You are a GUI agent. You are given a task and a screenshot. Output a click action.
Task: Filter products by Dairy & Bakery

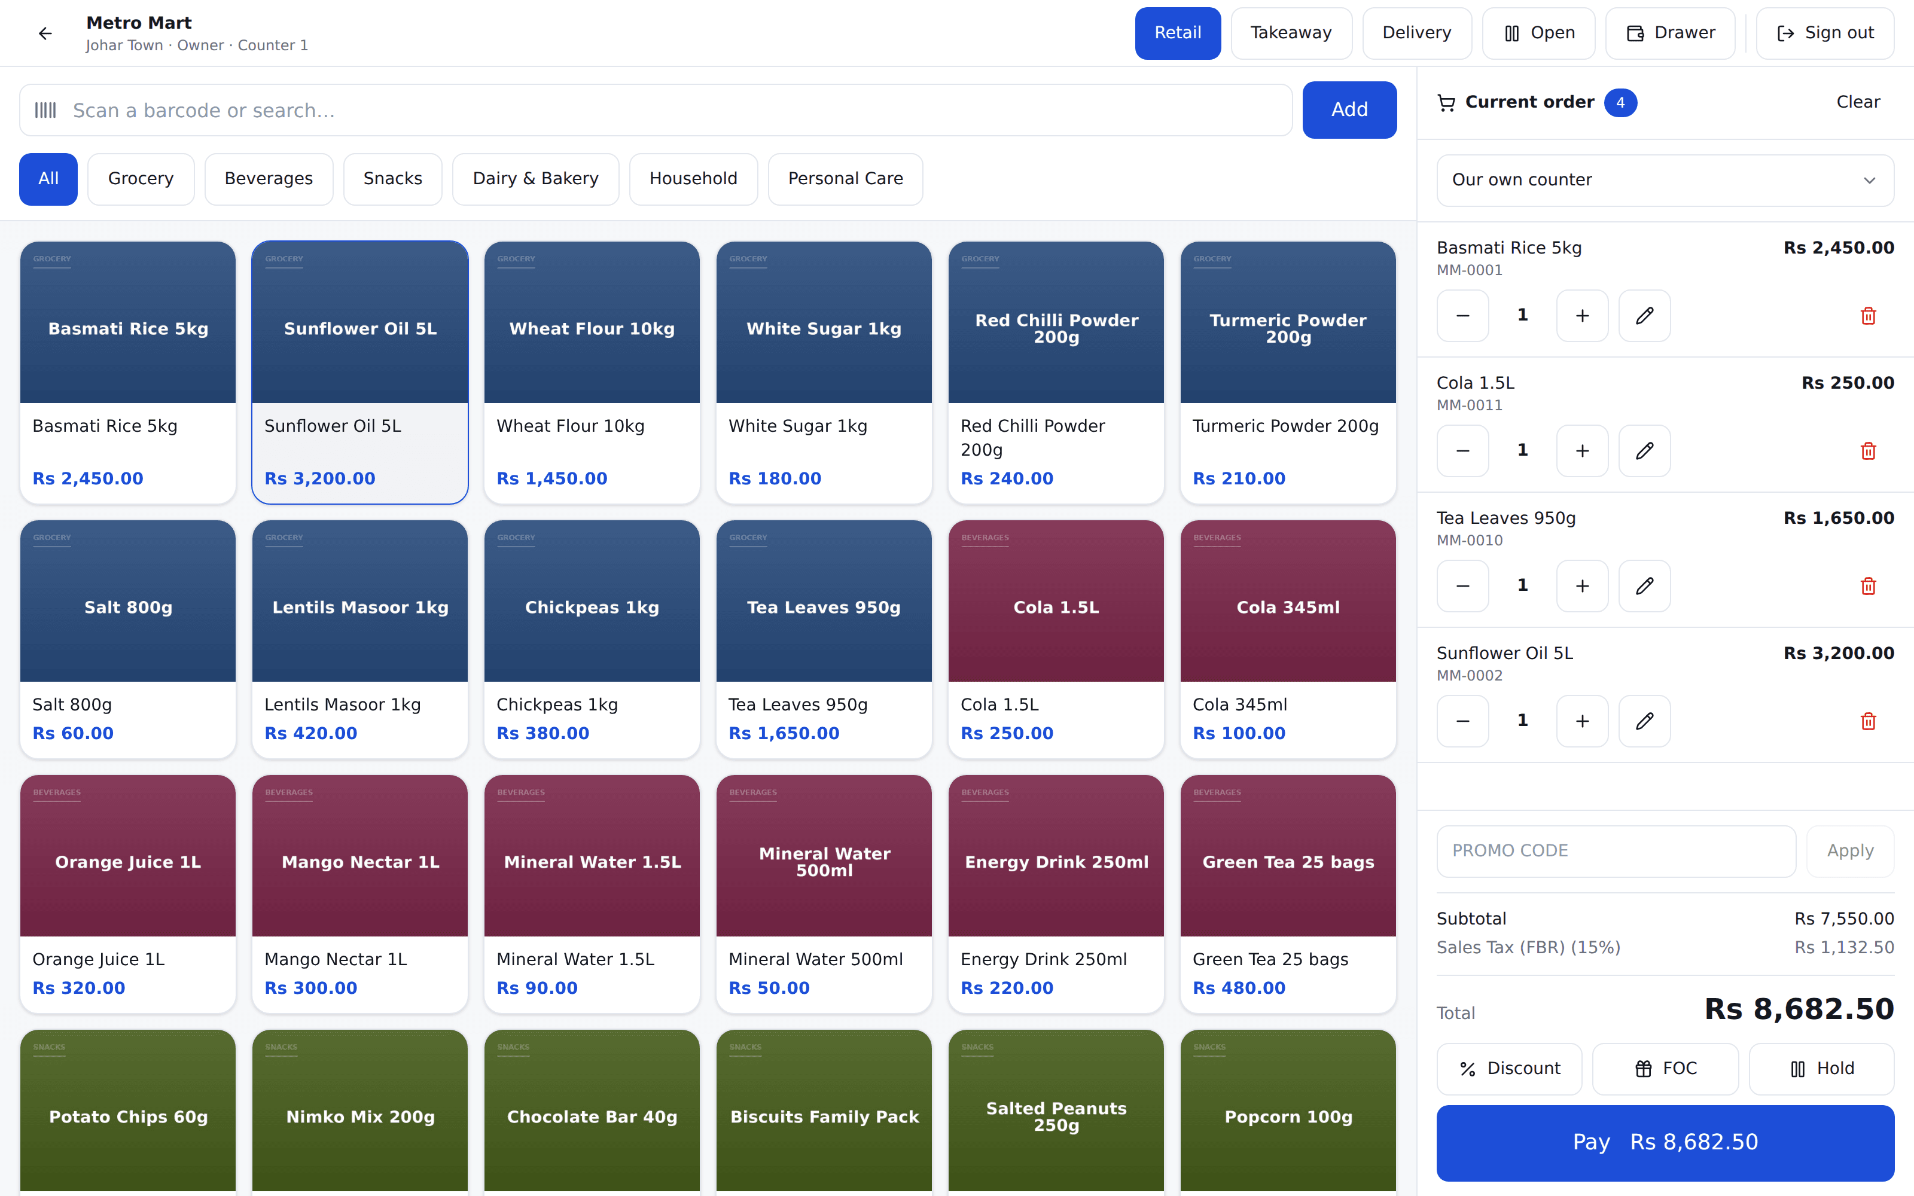[535, 179]
